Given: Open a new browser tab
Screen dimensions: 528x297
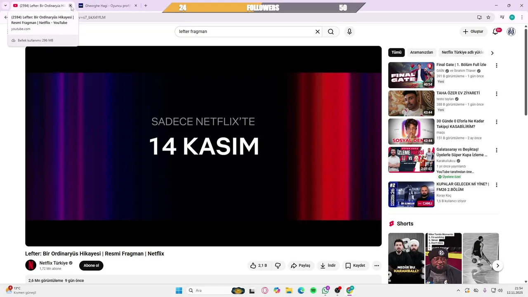Looking at the screenshot, I should click(x=146, y=6).
